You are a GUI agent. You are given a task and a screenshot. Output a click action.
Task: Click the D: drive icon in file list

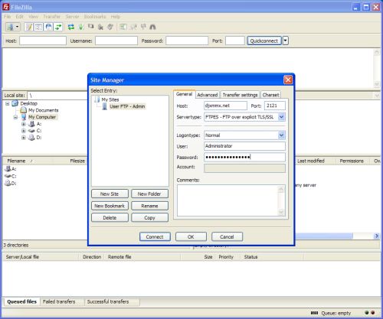click(8, 183)
